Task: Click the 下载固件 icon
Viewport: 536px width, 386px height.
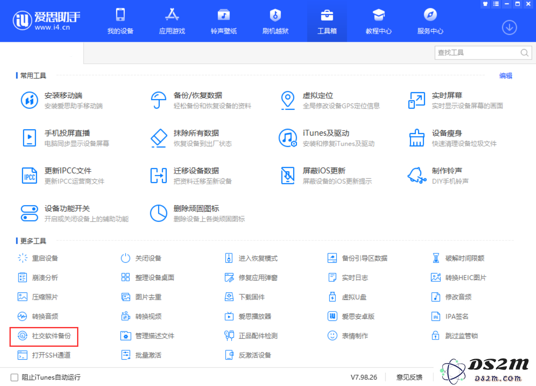Action: pyautogui.click(x=229, y=297)
